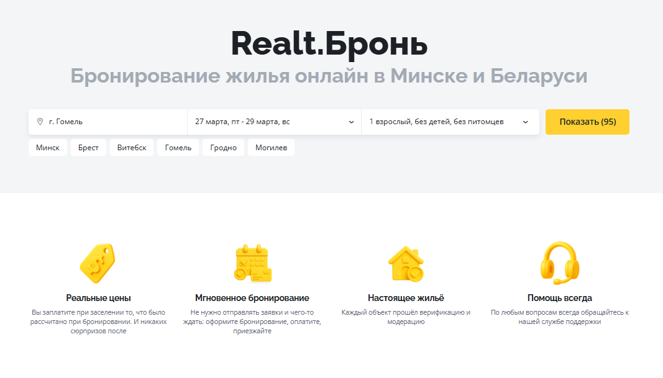Viewport: 663px width, 378px height.
Task: Click the yellow price tag icon
Action: tap(98, 263)
